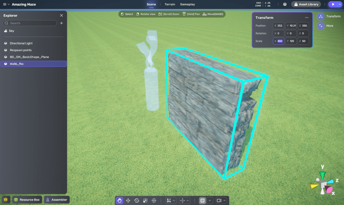Activate the move arrows tool

[x=128, y=200]
